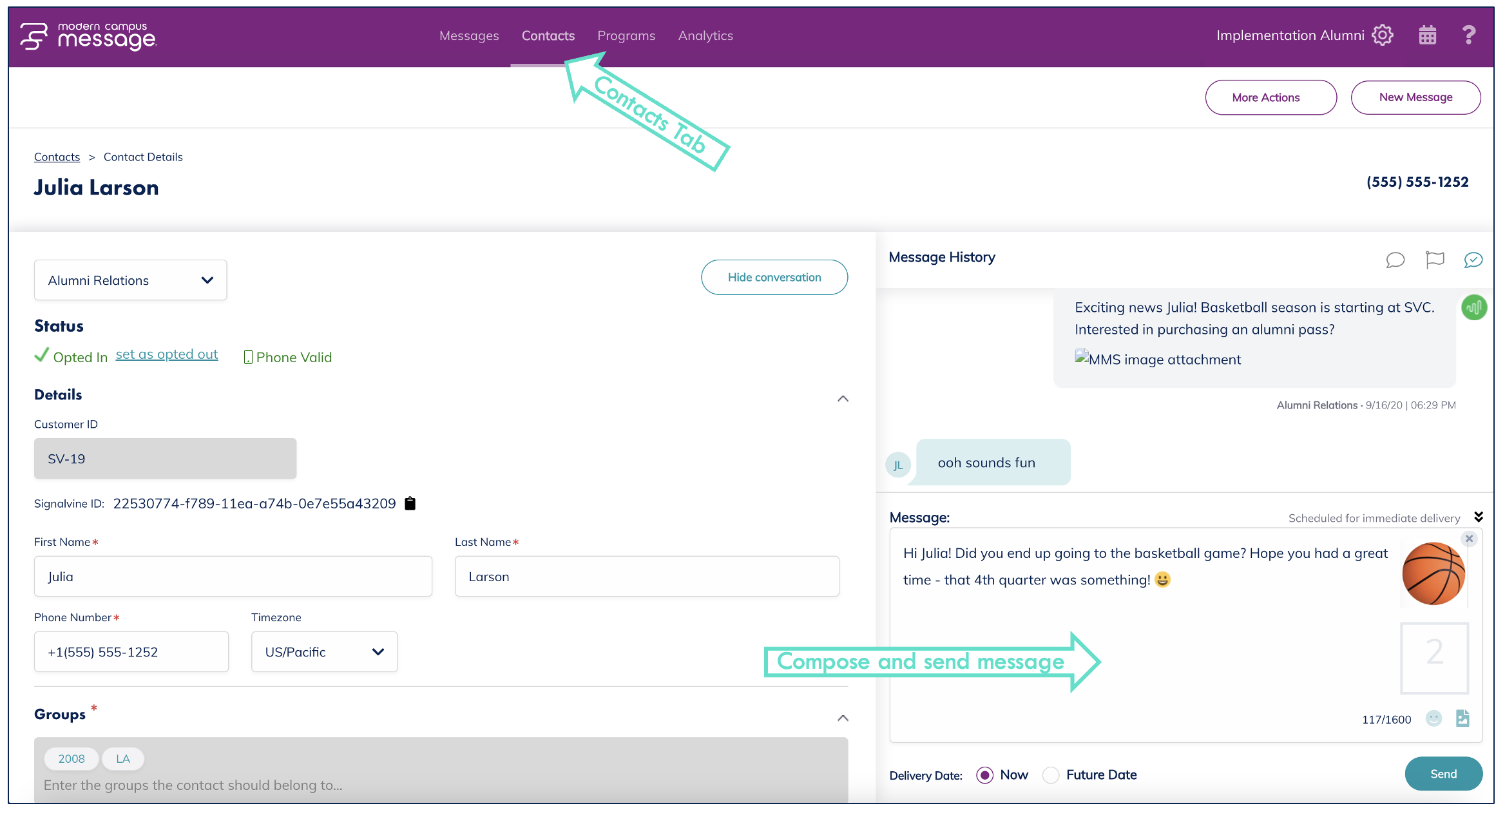This screenshot has width=1505, height=817.
Task: Click the checkmark chat bubble icon
Action: (1473, 260)
